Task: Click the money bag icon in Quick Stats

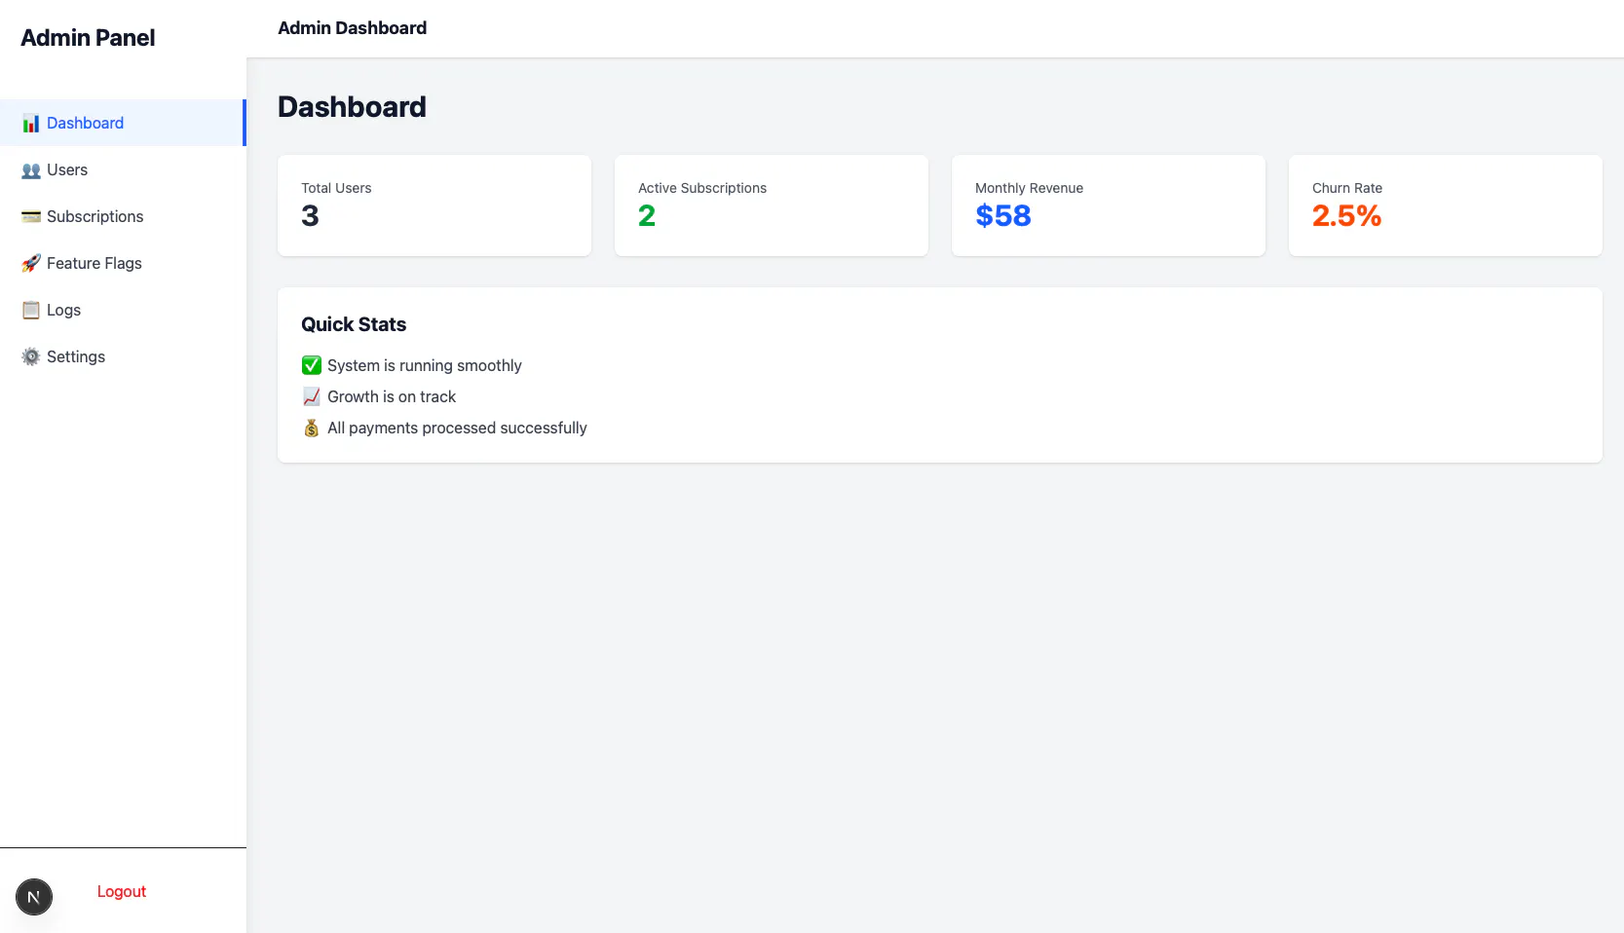Action: [x=312, y=428]
